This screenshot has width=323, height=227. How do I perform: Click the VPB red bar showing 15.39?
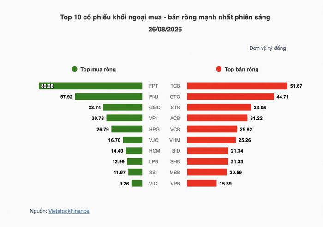(x=202, y=183)
